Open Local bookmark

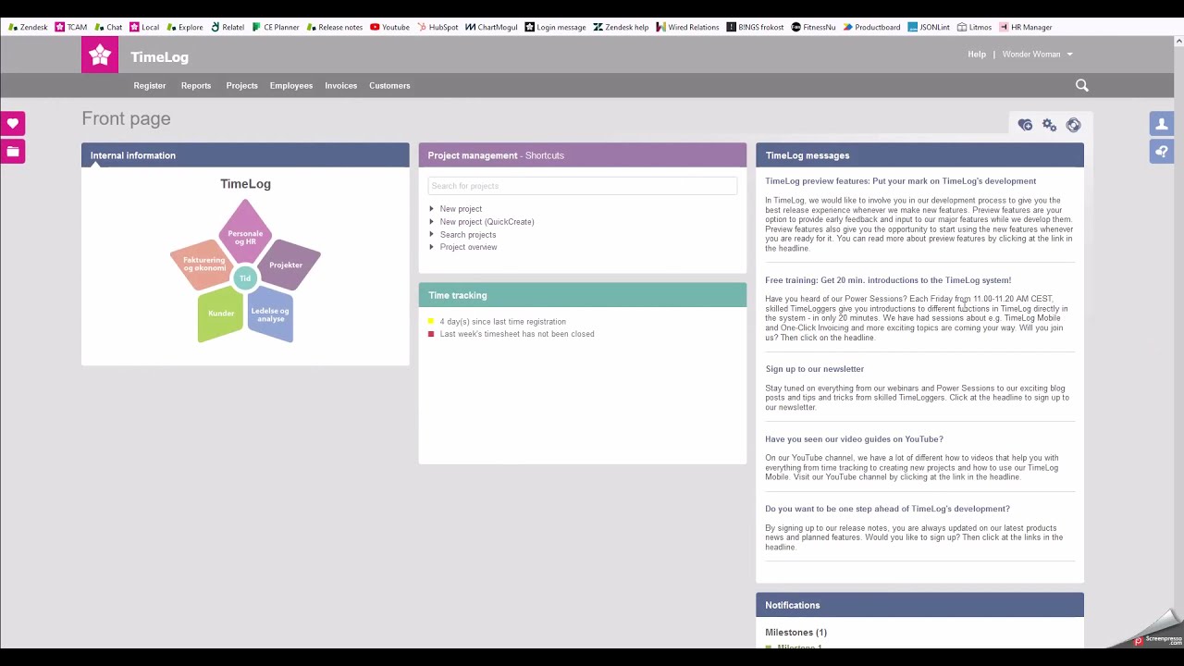click(144, 27)
